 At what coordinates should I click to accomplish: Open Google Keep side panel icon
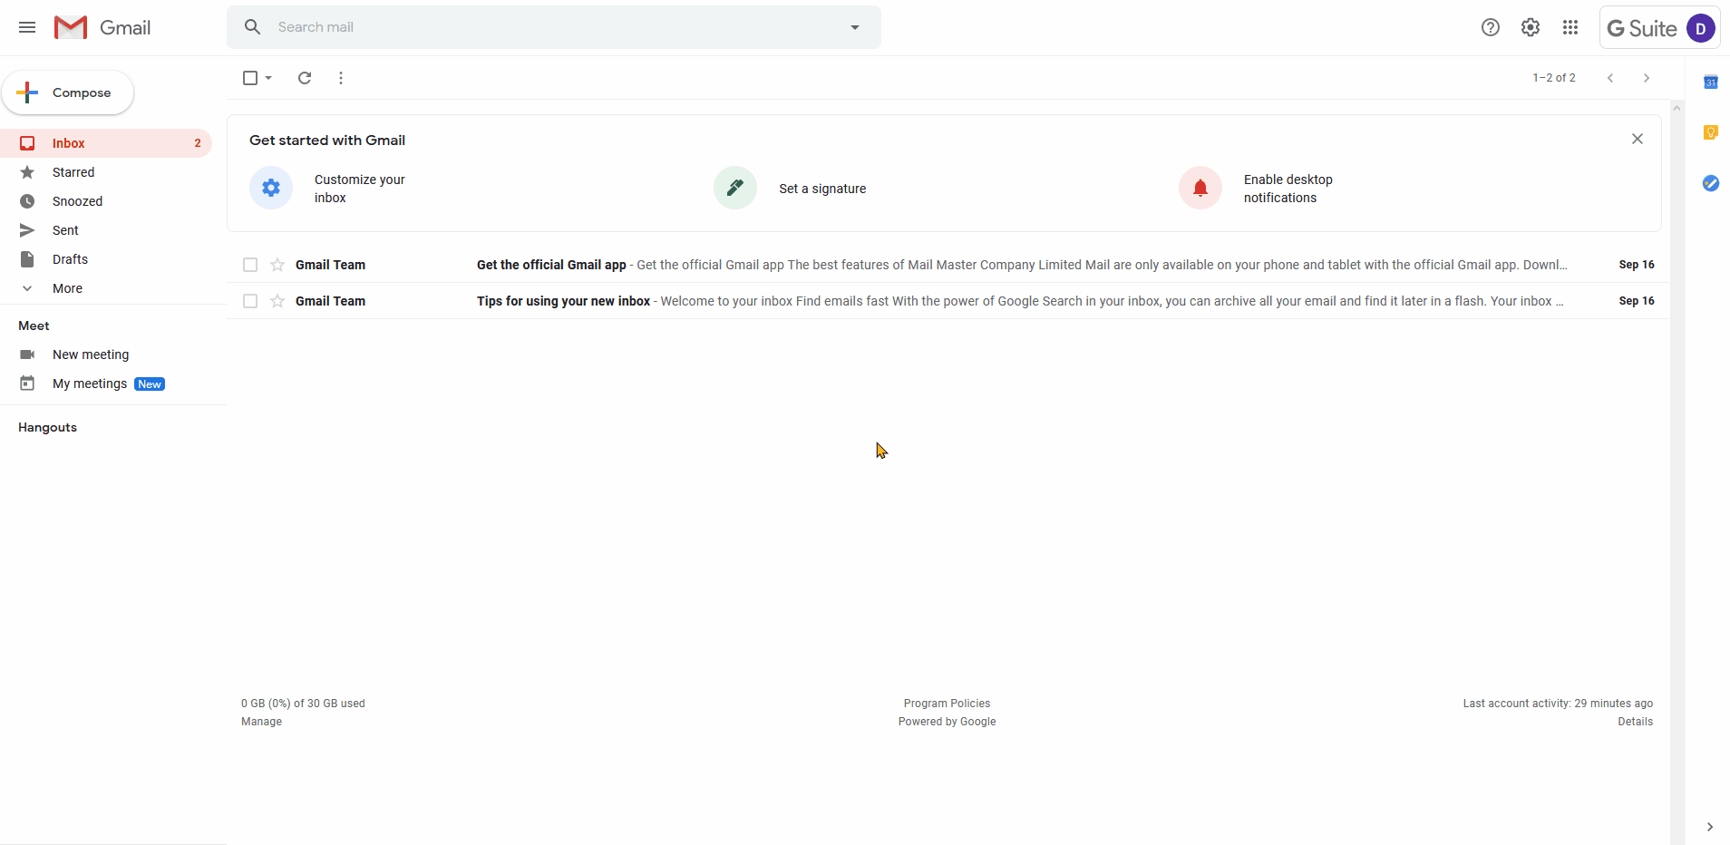tap(1711, 132)
